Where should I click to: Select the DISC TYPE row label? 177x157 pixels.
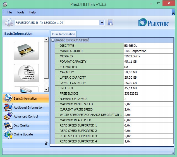67,46
